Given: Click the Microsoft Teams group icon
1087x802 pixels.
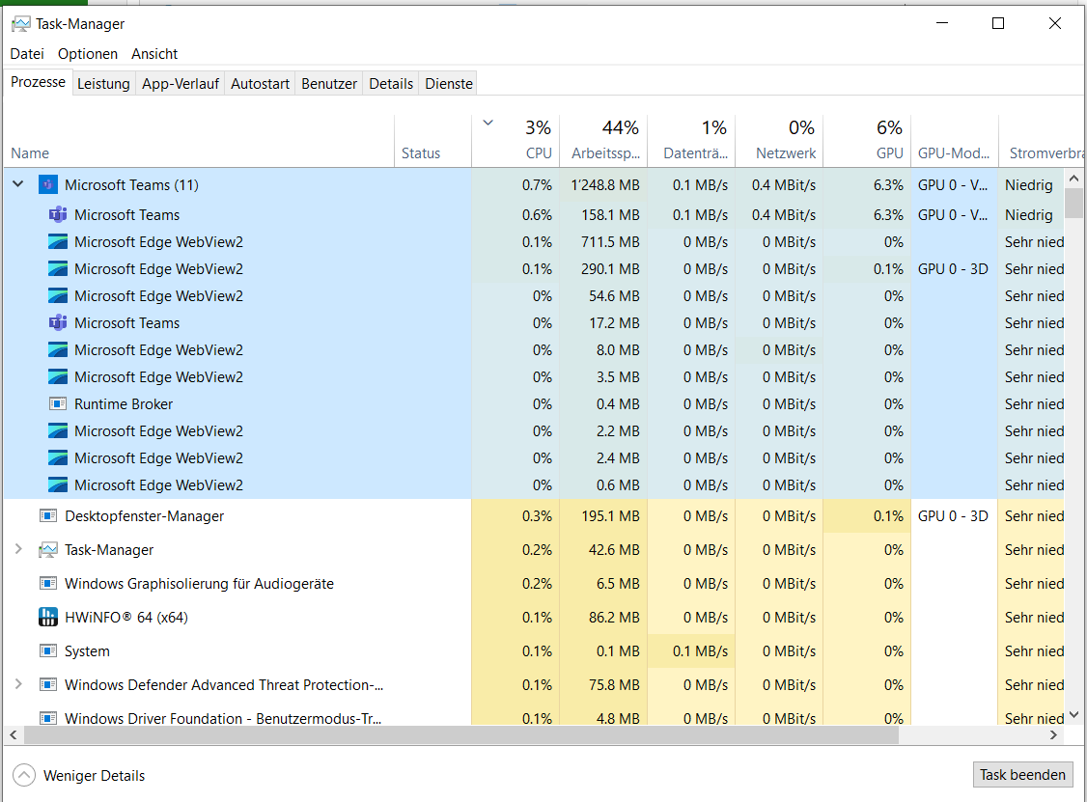Looking at the screenshot, I should [48, 185].
